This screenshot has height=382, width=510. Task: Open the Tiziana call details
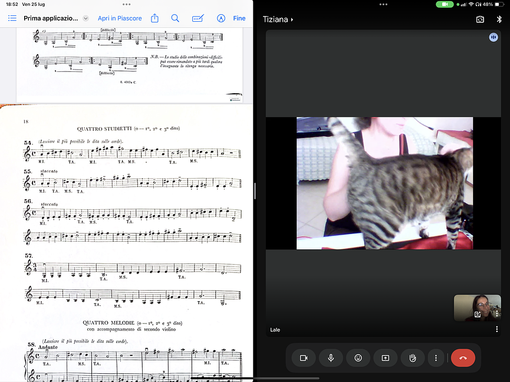[278, 19]
